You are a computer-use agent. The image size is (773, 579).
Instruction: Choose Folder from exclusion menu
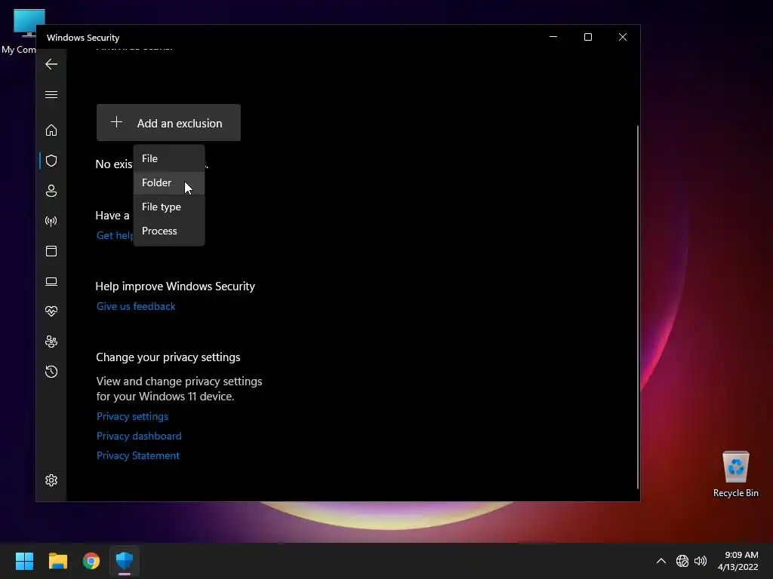(169, 182)
